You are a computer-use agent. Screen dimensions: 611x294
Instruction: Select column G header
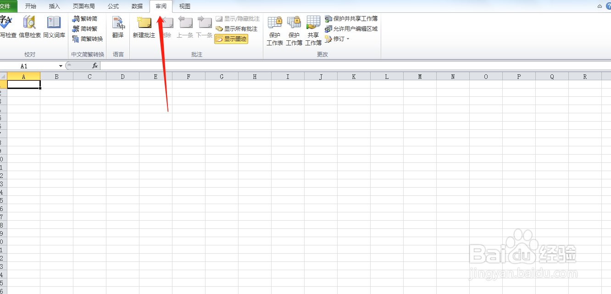222,77
